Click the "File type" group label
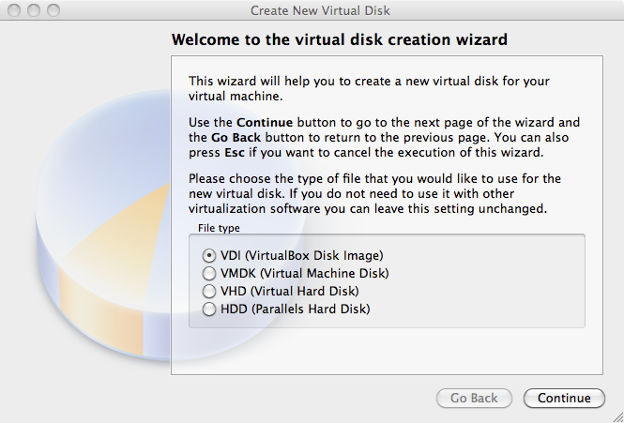This screenshot has height=423, width=624. tap(219, 228)
